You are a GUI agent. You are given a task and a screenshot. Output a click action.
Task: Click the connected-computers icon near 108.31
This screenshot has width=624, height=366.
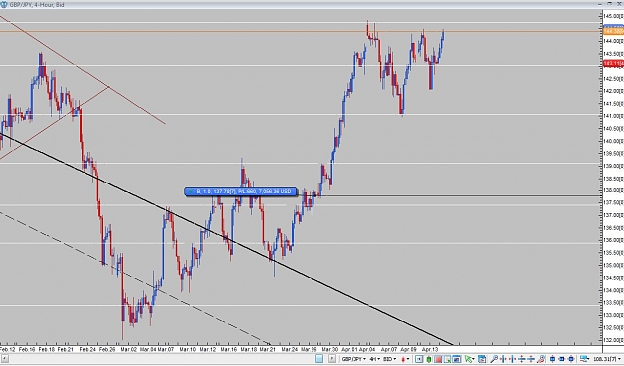(x=584, y=359)
